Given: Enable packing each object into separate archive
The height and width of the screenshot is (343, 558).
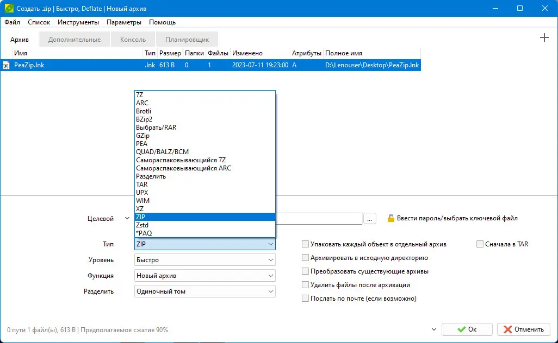Looking at the screenshot, I should click(x=305, y=244).
